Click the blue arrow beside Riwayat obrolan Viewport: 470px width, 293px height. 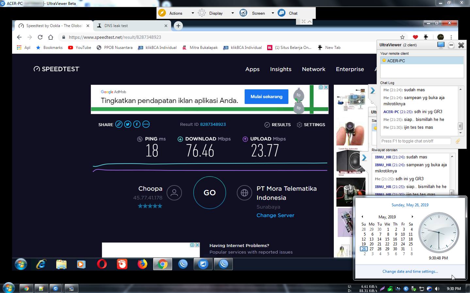[x=364, y=158]
